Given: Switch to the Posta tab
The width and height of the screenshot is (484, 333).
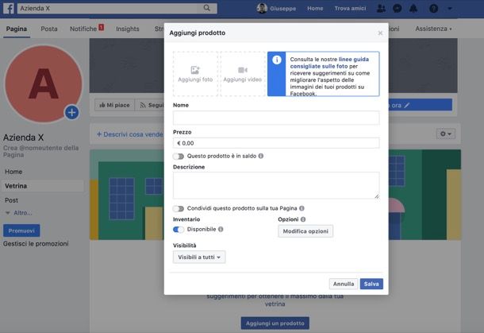Looking at the screenshot, I should 49,29.
